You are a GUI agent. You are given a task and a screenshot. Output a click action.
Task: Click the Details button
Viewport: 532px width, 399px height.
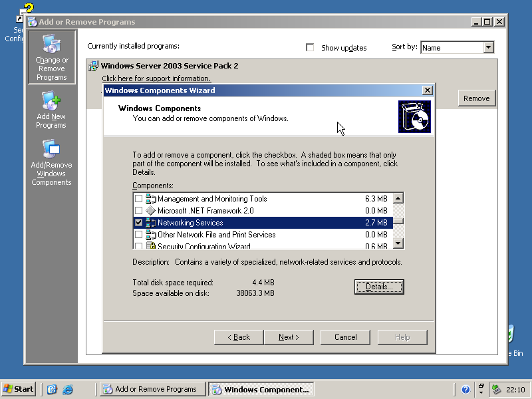378,287
